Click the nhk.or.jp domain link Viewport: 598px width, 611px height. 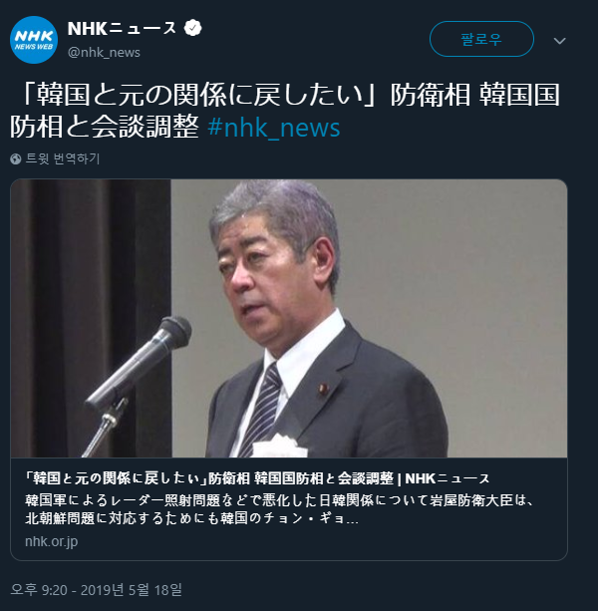[x=52, y=541]
